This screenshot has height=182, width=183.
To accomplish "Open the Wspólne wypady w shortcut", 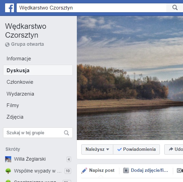I will click(38, 171).
